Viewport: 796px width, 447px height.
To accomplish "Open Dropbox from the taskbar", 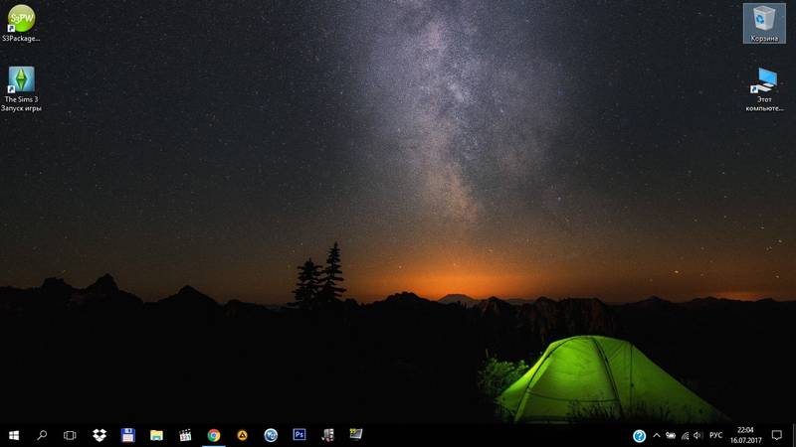I will point(99,435).
